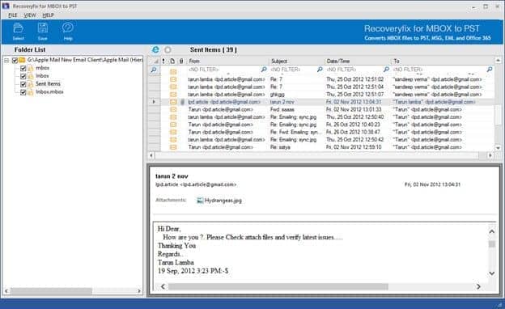Select email dated Fri, 26 Oct 2012 10:40:23
505x309 pixels.
[327, 125]
